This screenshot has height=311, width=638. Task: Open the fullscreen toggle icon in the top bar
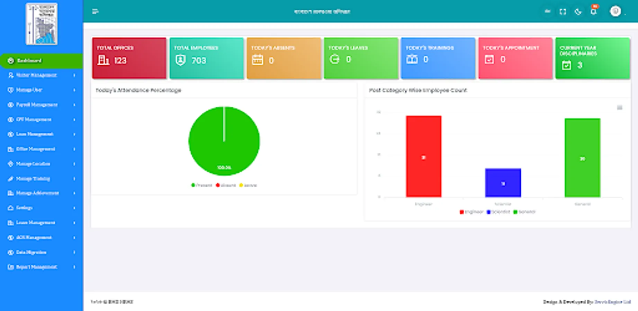point(563,11)
